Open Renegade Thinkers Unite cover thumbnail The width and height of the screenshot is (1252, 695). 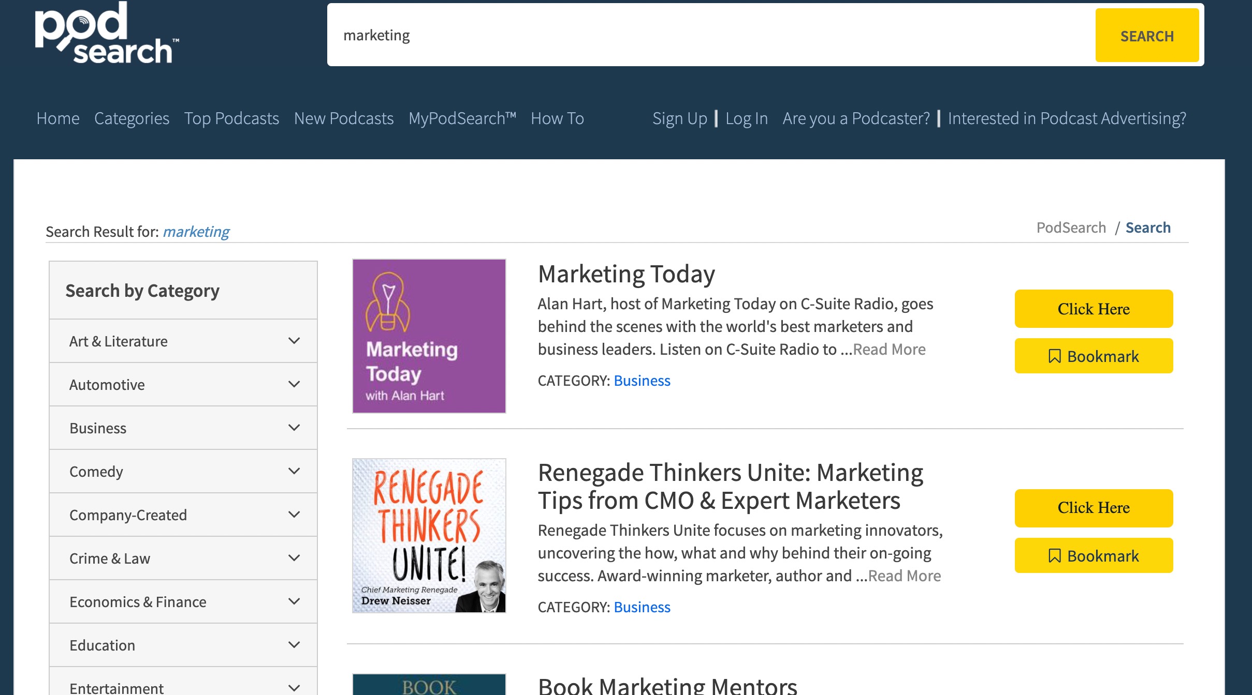pyautogui.click(x=429, y=536)
